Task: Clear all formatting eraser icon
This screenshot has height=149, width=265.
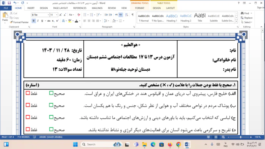Action: [x=79, y=15]
